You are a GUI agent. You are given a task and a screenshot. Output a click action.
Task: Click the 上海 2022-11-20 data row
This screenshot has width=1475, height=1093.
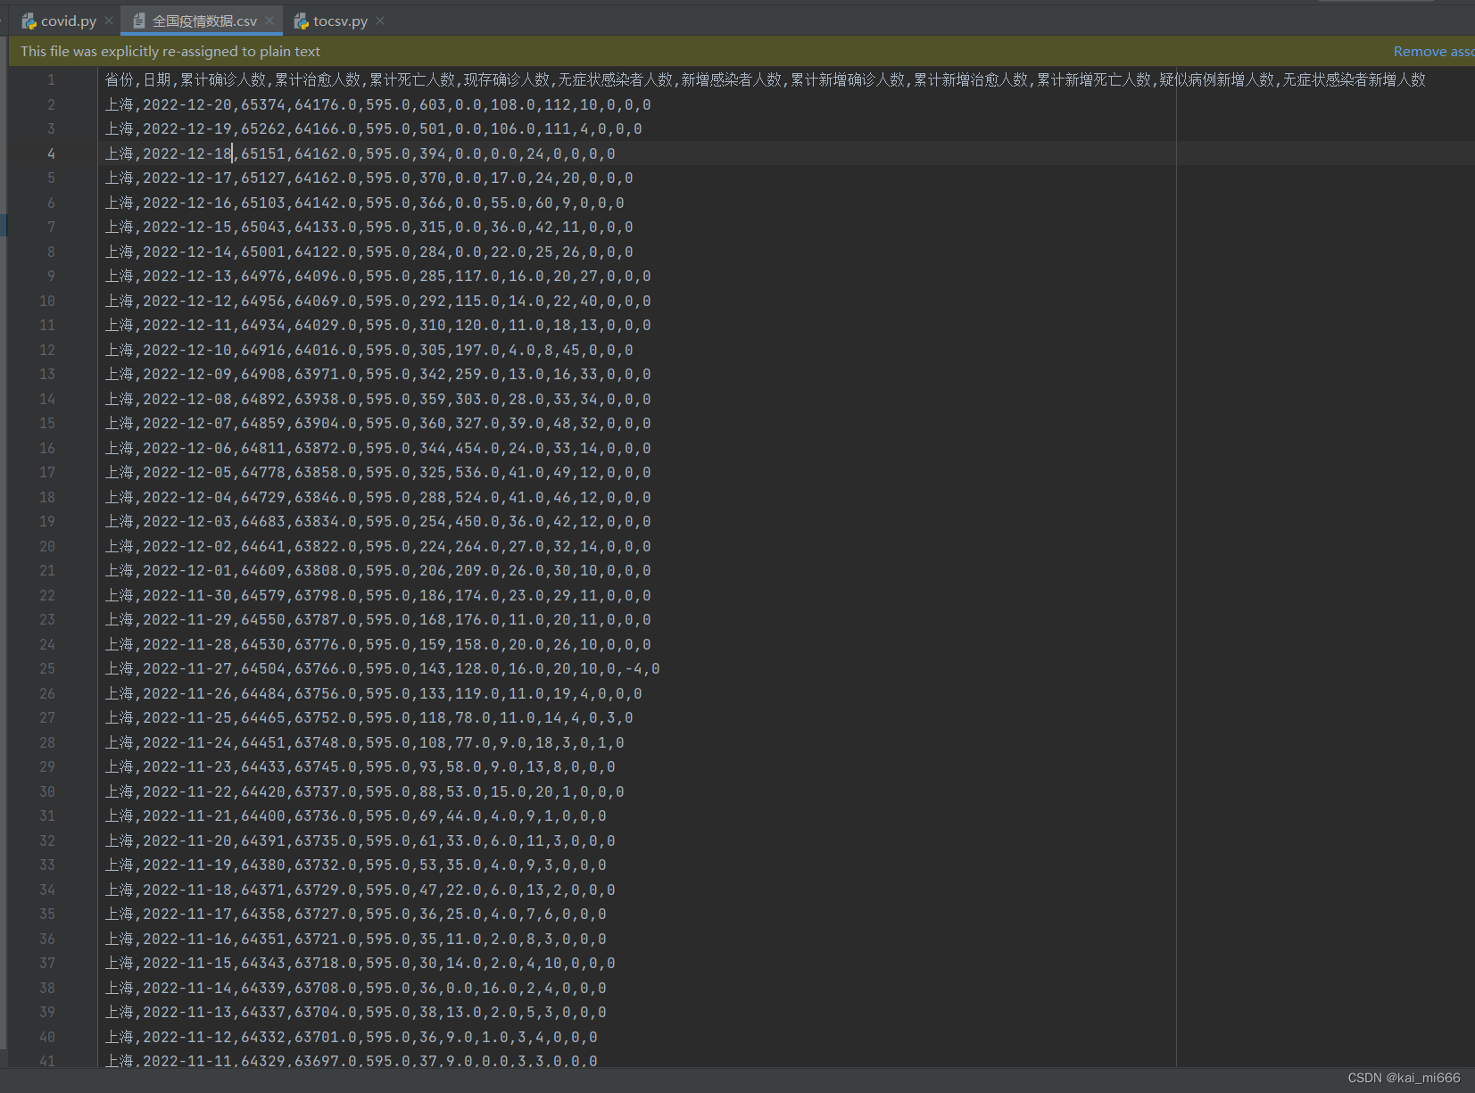360,840
